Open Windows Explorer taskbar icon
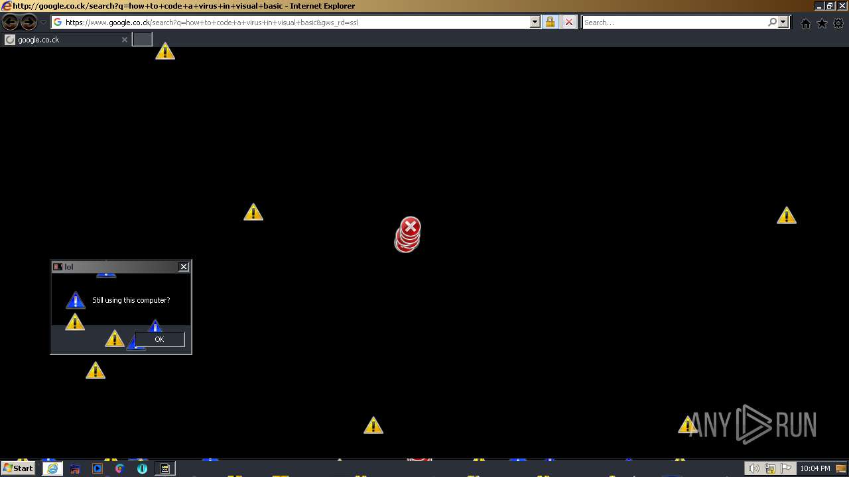 [75, 468]
